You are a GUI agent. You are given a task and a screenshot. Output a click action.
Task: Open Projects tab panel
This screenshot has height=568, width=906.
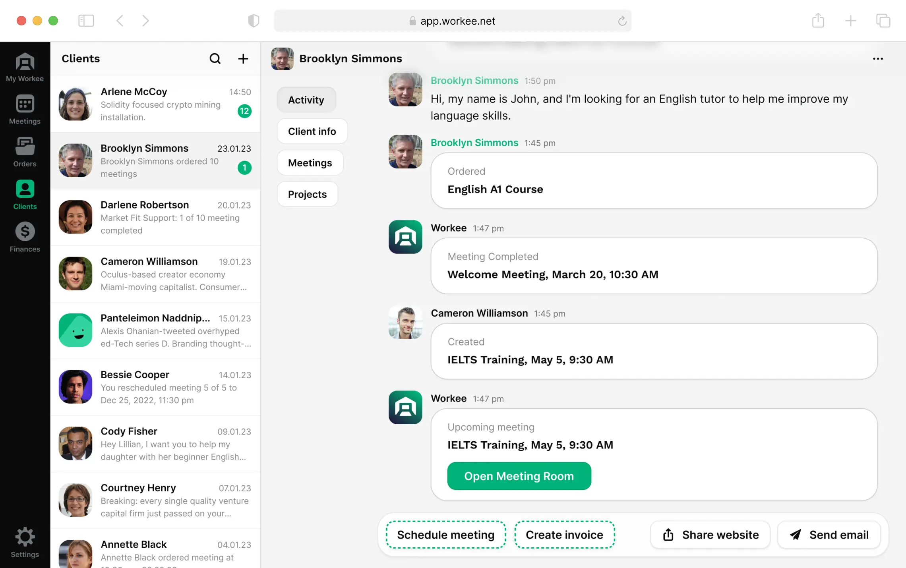click(x=307, y=194)
